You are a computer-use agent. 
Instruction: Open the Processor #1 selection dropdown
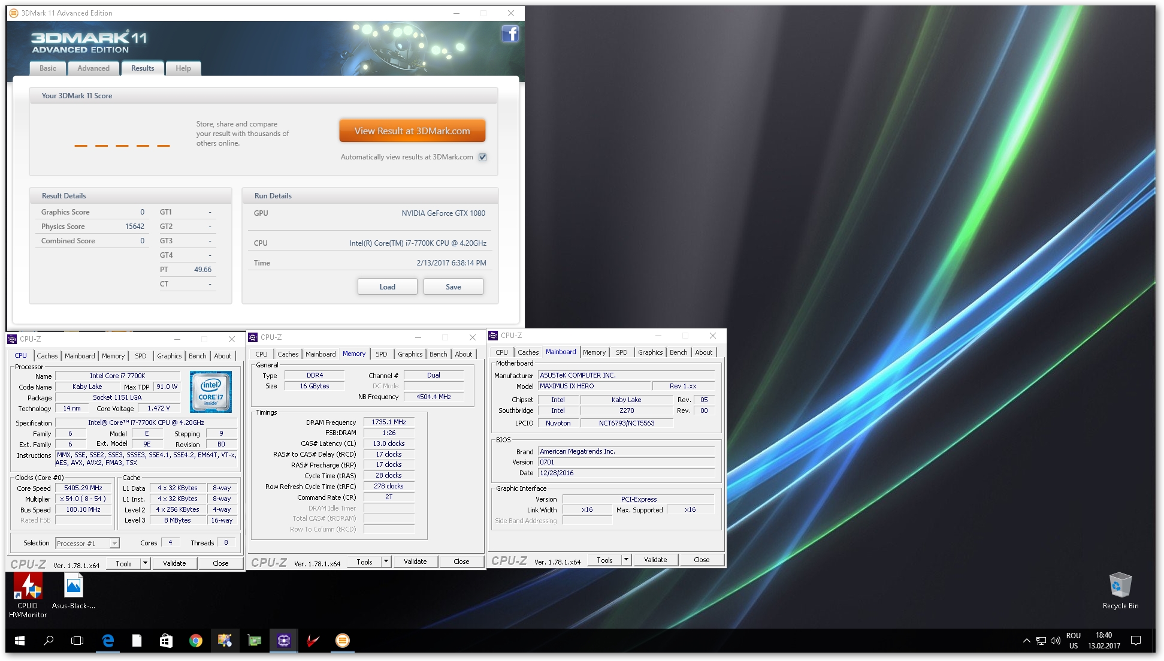(x=87, y=544)
